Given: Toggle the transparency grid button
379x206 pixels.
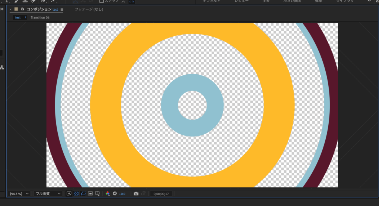Looking at the screenshot, I should click(76, 193).
